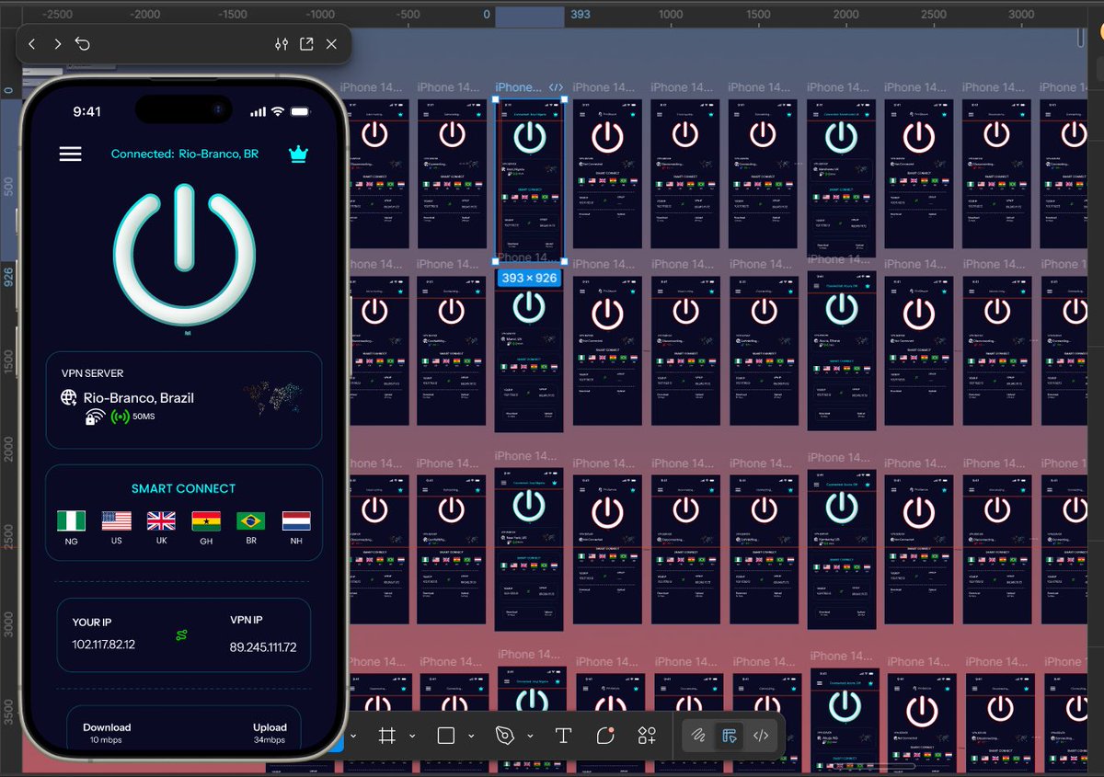1104x777 pixels.
Task: Click the VPN SERVER label
Action: point(92,373)
